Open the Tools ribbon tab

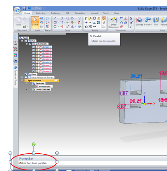point(106,13)
